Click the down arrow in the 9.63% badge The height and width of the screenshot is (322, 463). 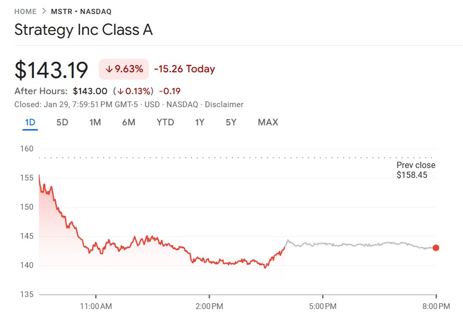(x=109, y=69)
